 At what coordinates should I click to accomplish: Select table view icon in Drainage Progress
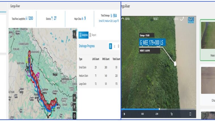(110, 46)
